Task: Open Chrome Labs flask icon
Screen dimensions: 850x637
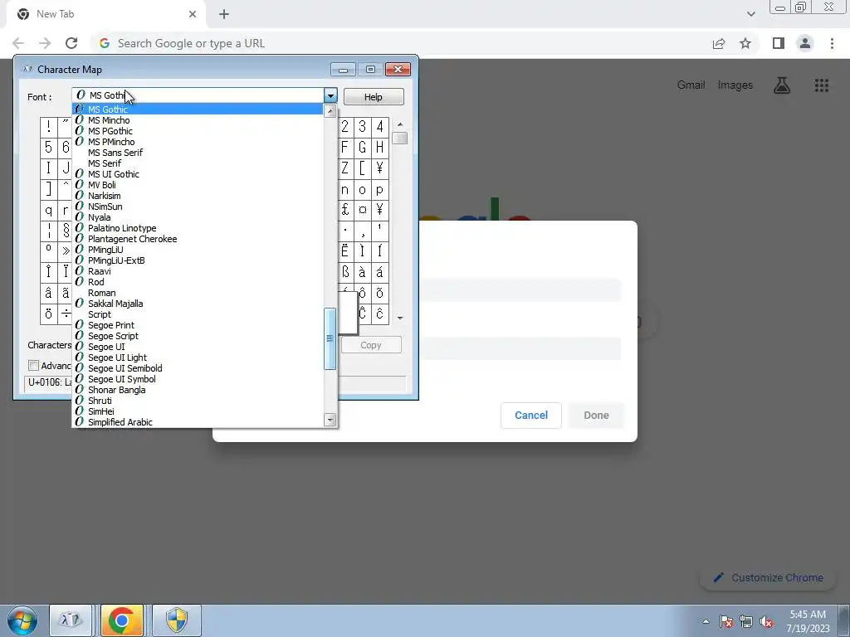Action: pyautogui.click(x=782, y=85)
